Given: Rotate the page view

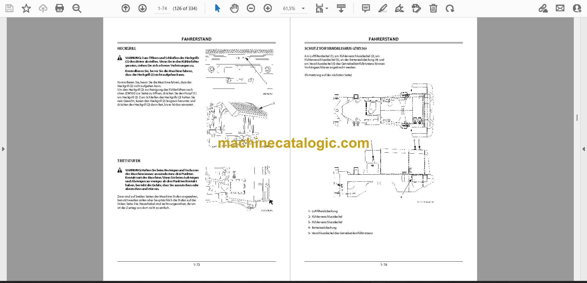Looking at the screenshot, I should click(x=450, y=8).
